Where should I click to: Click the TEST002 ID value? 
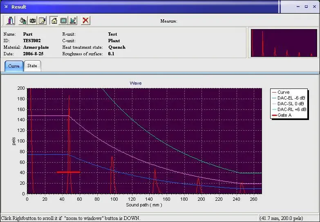[x=32, y=41]
